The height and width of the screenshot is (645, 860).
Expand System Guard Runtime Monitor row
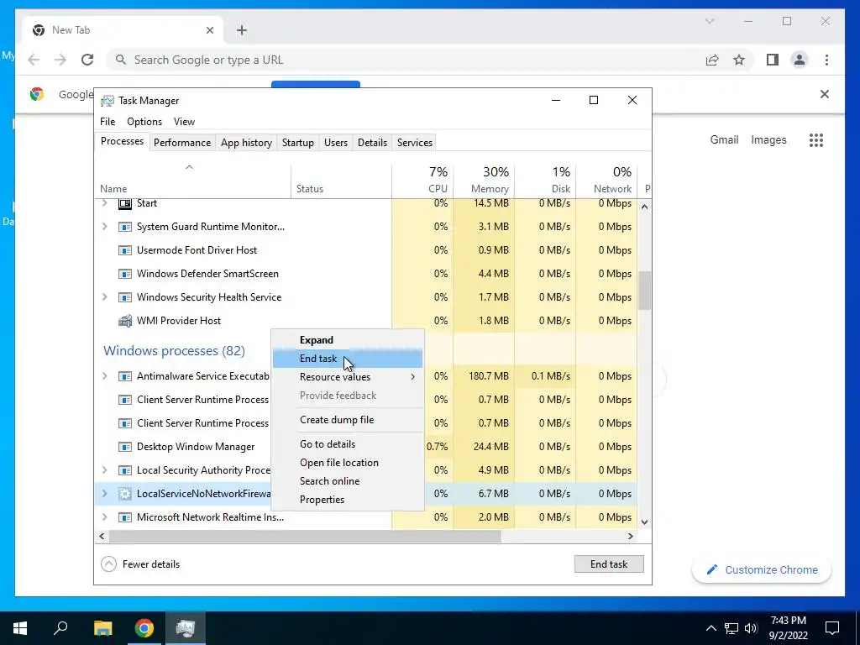[x=105, y=227]
